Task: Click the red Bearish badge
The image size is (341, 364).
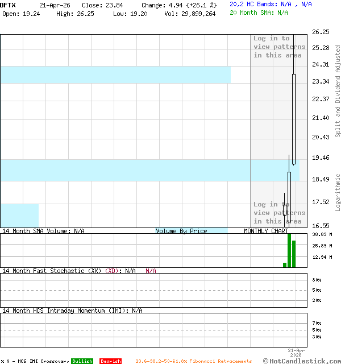Action: pyautogui.click(x=110, y=361)
